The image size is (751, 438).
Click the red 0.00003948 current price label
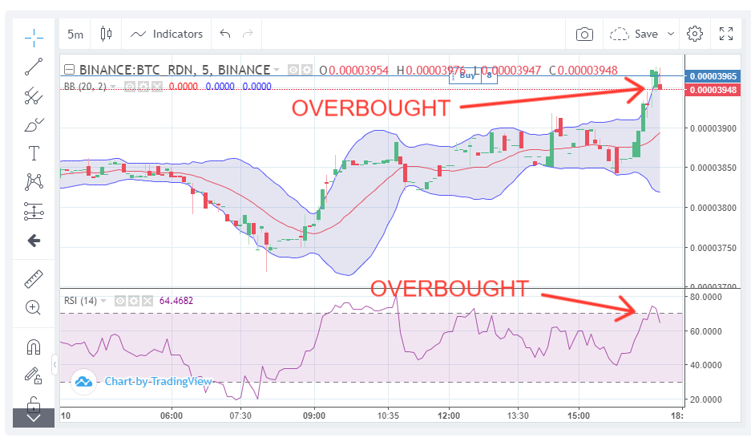713,90
